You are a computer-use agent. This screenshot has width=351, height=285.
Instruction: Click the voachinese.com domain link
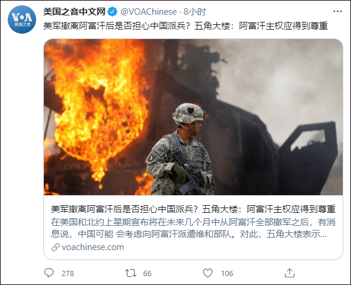tap(92, 247)
